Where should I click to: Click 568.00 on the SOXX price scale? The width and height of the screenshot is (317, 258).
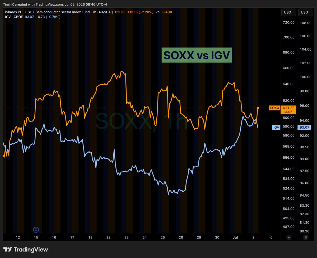pyautogui.click(x=288, y=146)
